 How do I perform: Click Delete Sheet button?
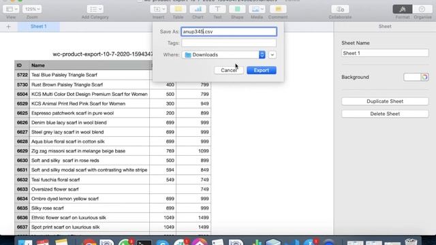(385, 114)
